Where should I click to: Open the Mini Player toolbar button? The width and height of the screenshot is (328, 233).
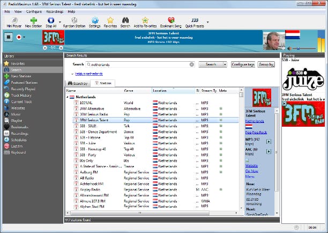pos(14,23)
